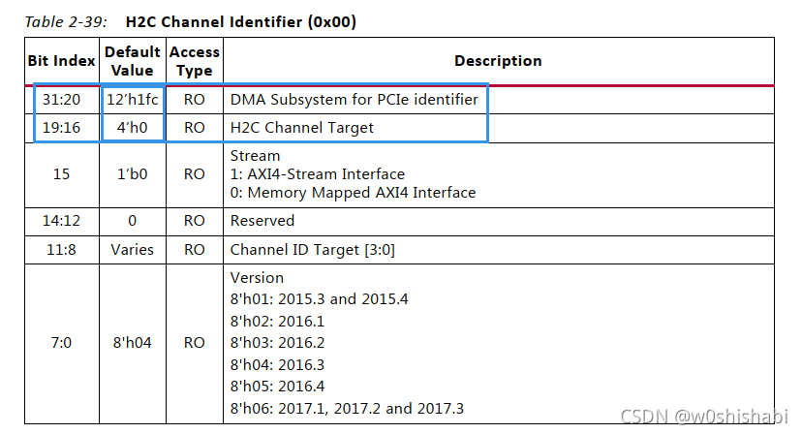Click the 'Default Value' column header
Image resolution: width=802 pixels, height=434 pixels.
[133, 61]
